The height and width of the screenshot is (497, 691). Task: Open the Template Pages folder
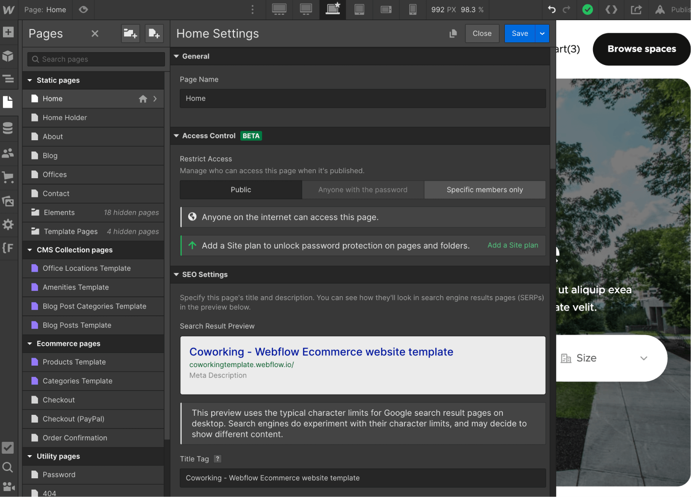[x=93, y=231]
